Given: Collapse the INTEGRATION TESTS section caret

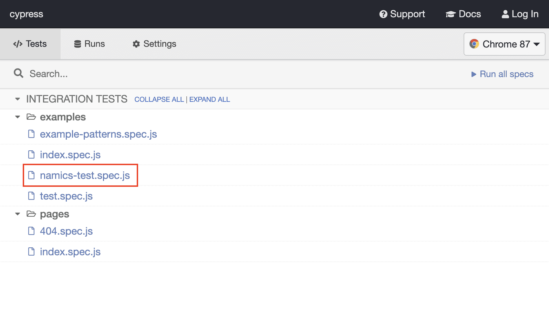Looking at the screenshot, I should coord(18,99).
